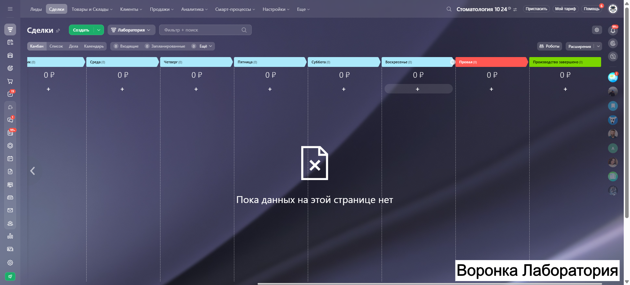Open the feed icon with 99+ badge
The width and height of the screenshot is (630, 285).
[10, 133]
